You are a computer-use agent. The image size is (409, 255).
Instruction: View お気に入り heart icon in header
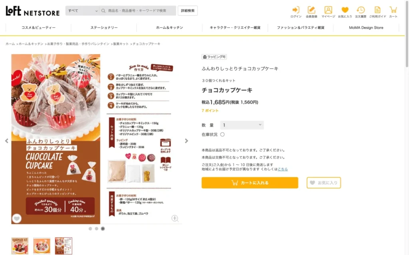[345, 12]
